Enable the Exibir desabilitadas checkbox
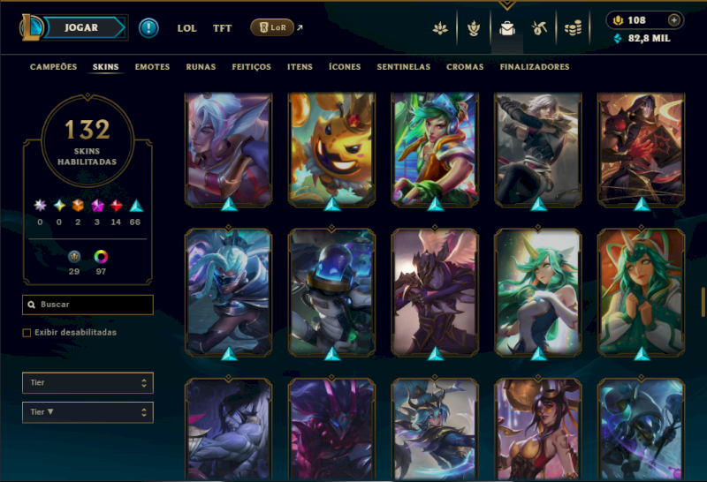Image resolution: width=707 pixels, height=482 pixels. click(x=27, y=333)
